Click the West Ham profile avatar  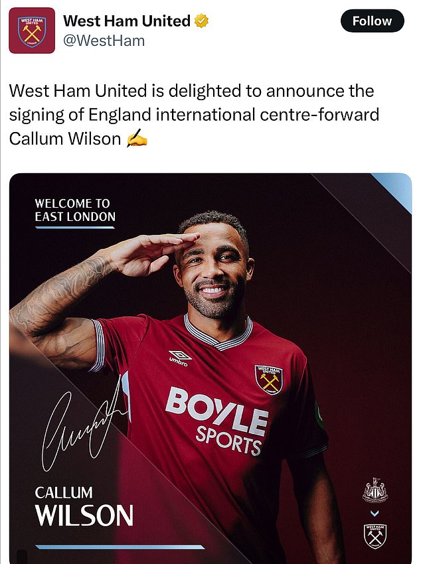click(x=32, y=31)
